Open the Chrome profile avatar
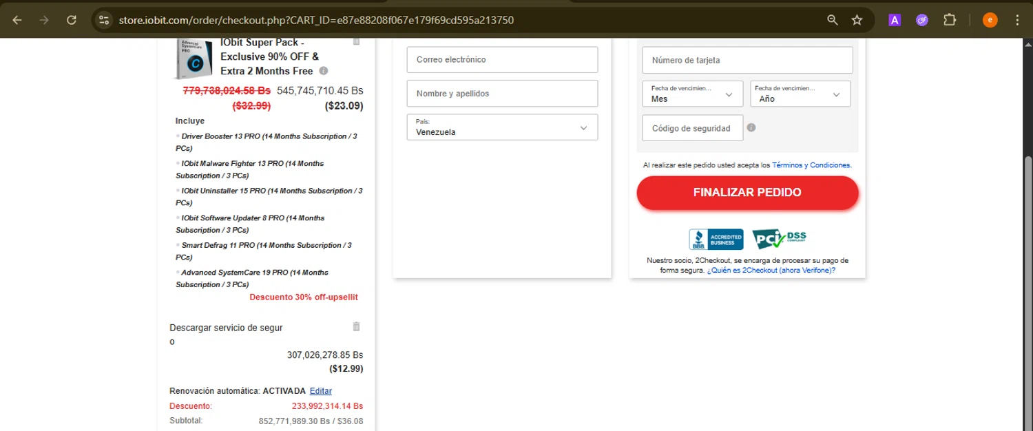 990,20
